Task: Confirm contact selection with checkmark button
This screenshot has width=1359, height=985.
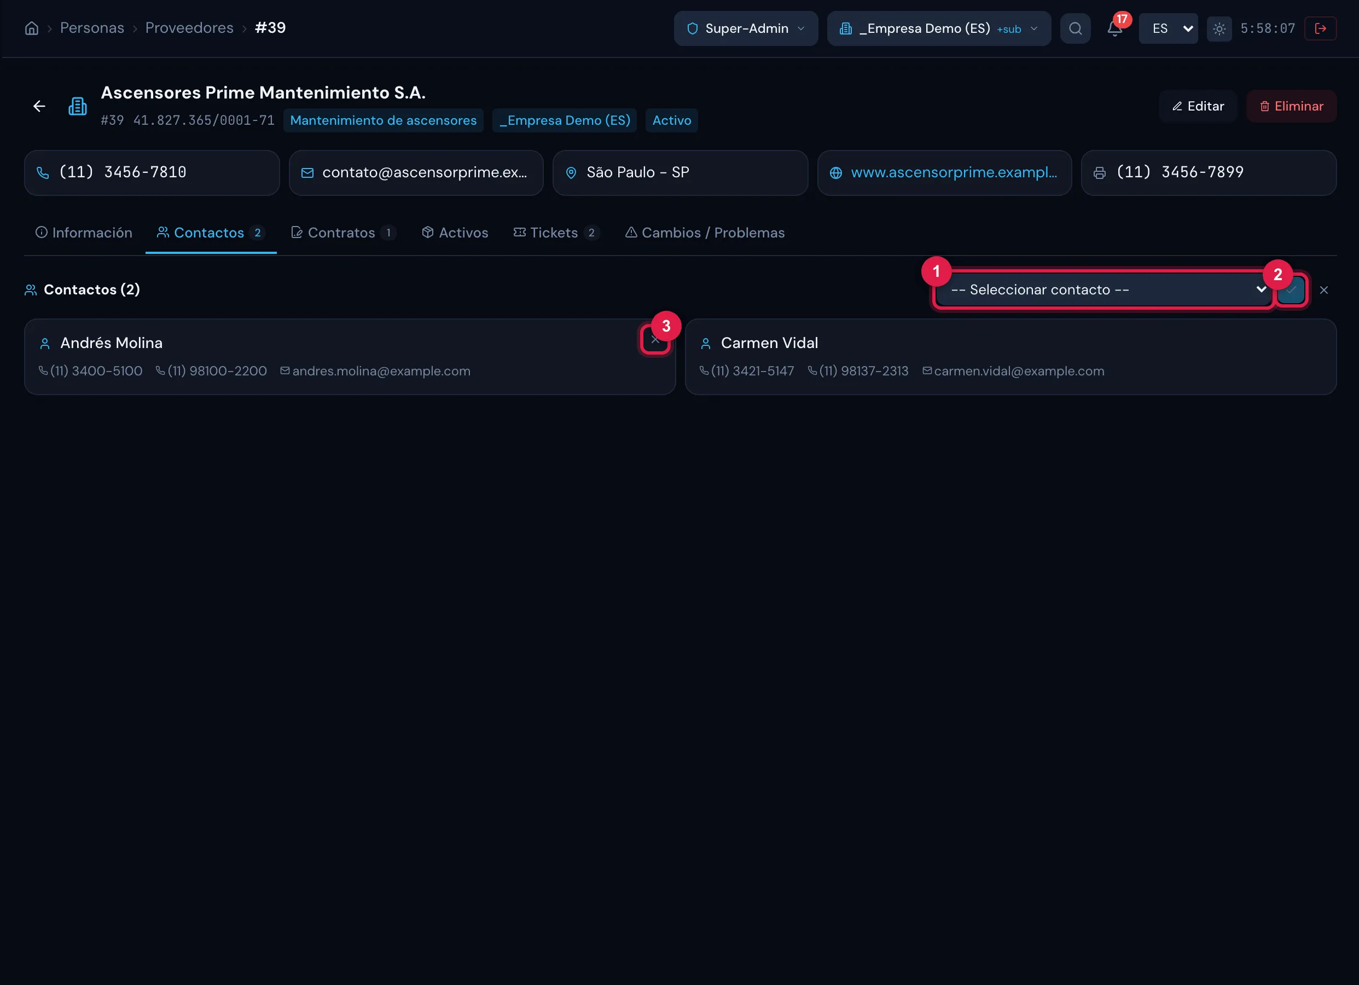Action: [x=1291, y=290]
